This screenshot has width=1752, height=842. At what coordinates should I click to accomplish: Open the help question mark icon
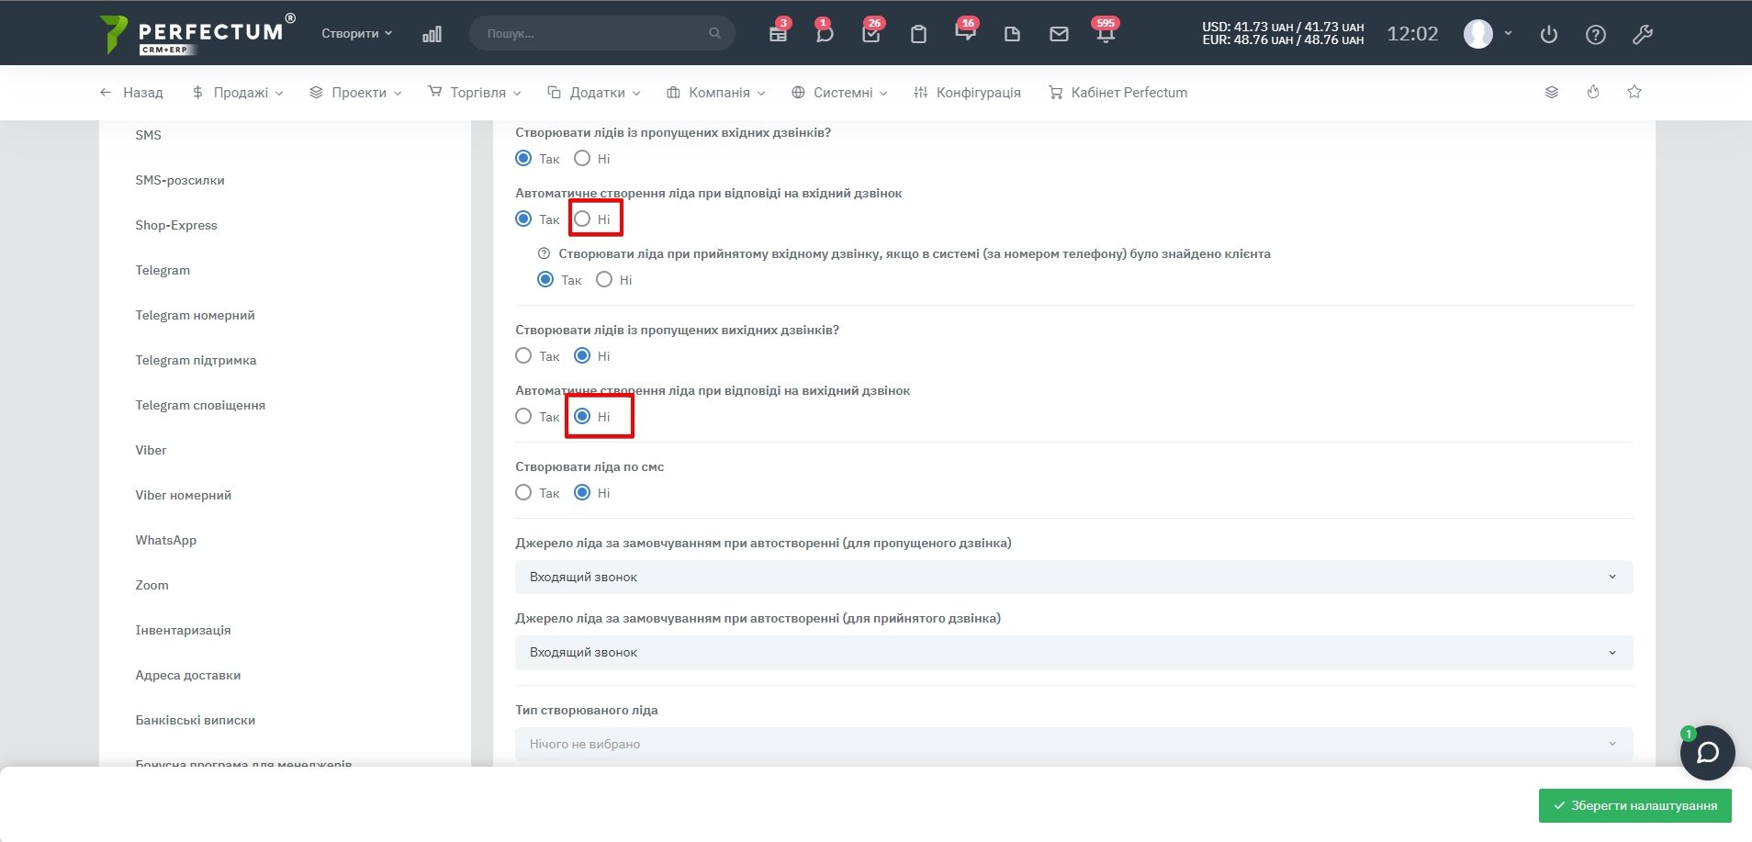[x=1596, y=34]
